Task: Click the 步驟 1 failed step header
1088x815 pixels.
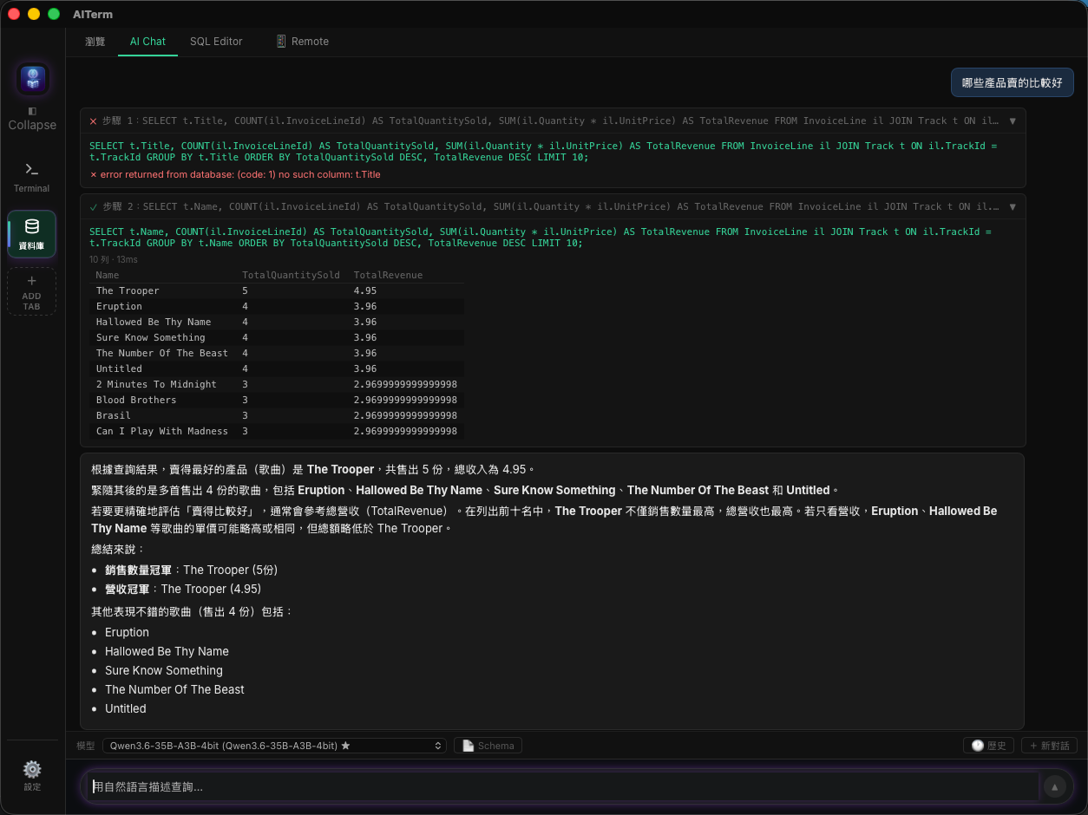Action: [553, 121]
